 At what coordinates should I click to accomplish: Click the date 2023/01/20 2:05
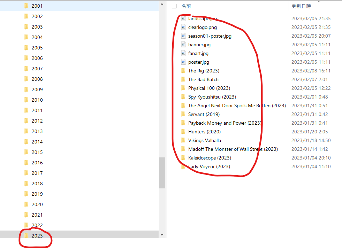310,132
